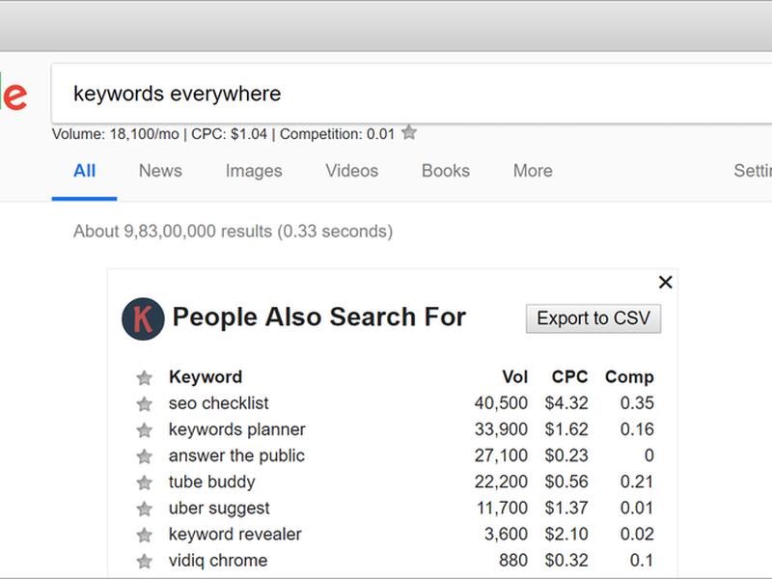This screenshot has width=772, height=579.
Task: Open the Videos tab
Action: [x=351, y=171]
